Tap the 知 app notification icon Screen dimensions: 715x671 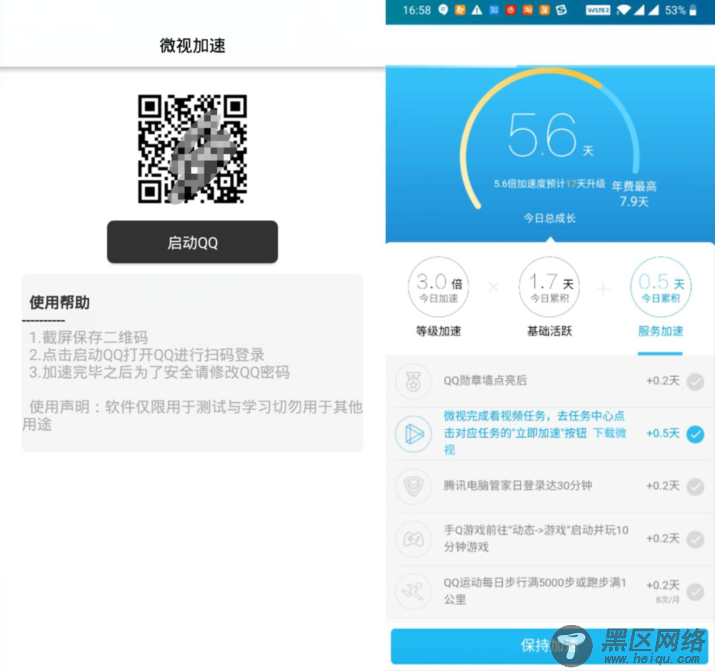(x=494, y=10)
